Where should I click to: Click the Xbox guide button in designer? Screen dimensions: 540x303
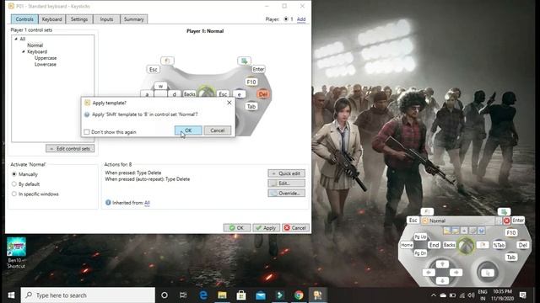[x=206, y=93]
